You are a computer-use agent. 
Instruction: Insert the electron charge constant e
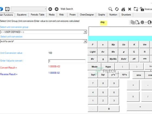[103, 45]
